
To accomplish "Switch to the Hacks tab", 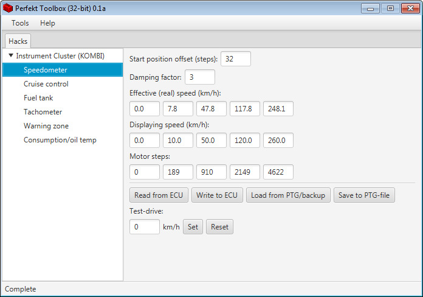I will tap(18, 41).
